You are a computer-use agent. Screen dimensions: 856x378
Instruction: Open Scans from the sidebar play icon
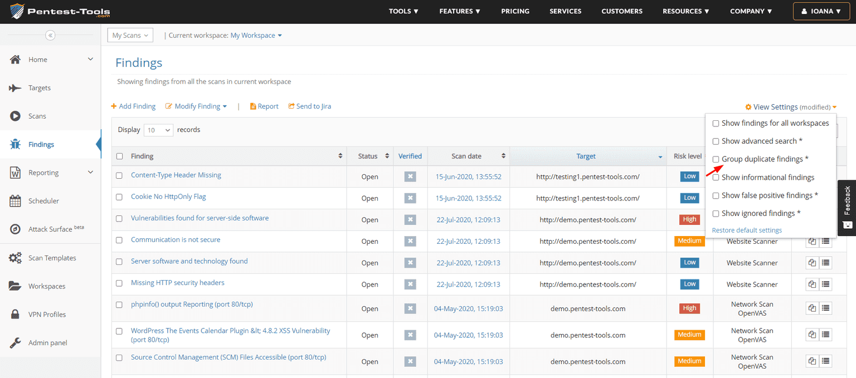[x=15, y=116]
